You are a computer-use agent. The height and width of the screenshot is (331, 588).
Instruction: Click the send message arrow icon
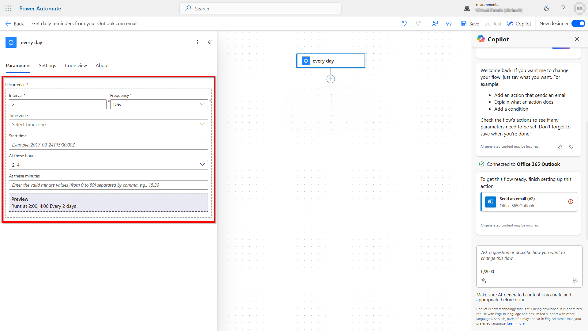point(575,281)
